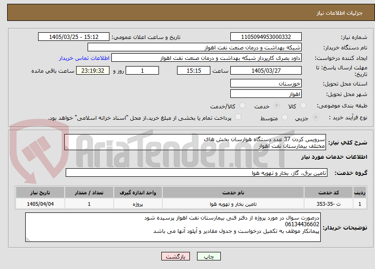Screen dimensions: 375x269
Task: Select the جزیی purchase type radio
Action: (316, 117)
